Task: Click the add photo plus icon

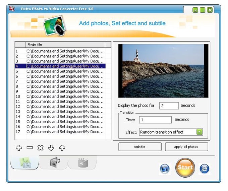Action: [x=19, y=148]
